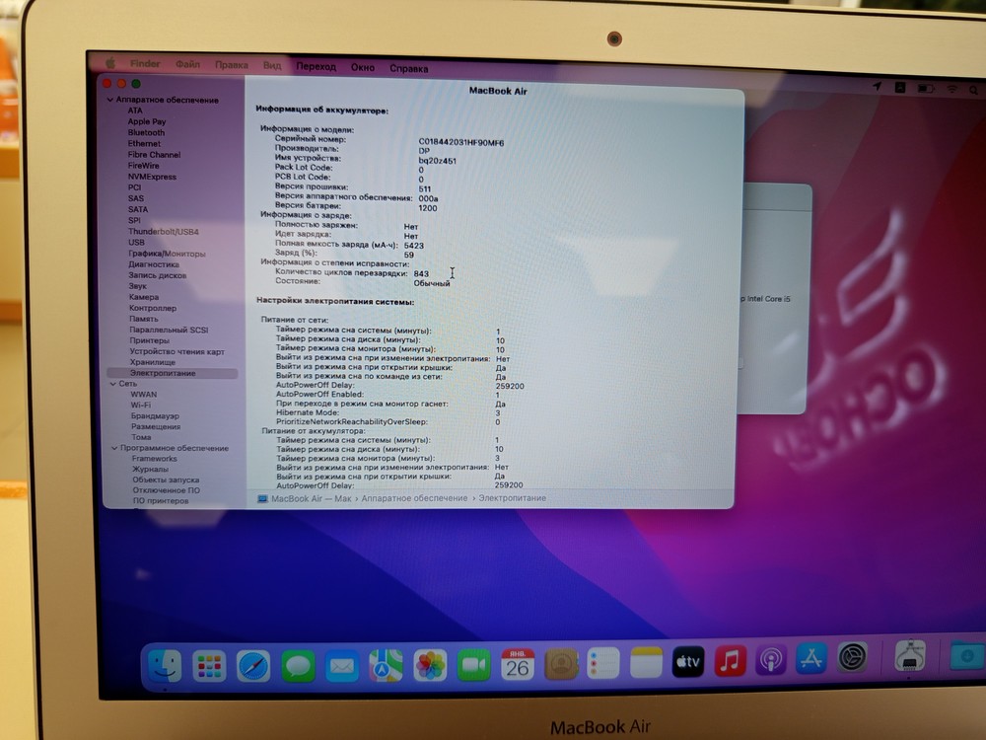Launch Safari from the Dock
The image size is (986, 740).
pos(253,666)
